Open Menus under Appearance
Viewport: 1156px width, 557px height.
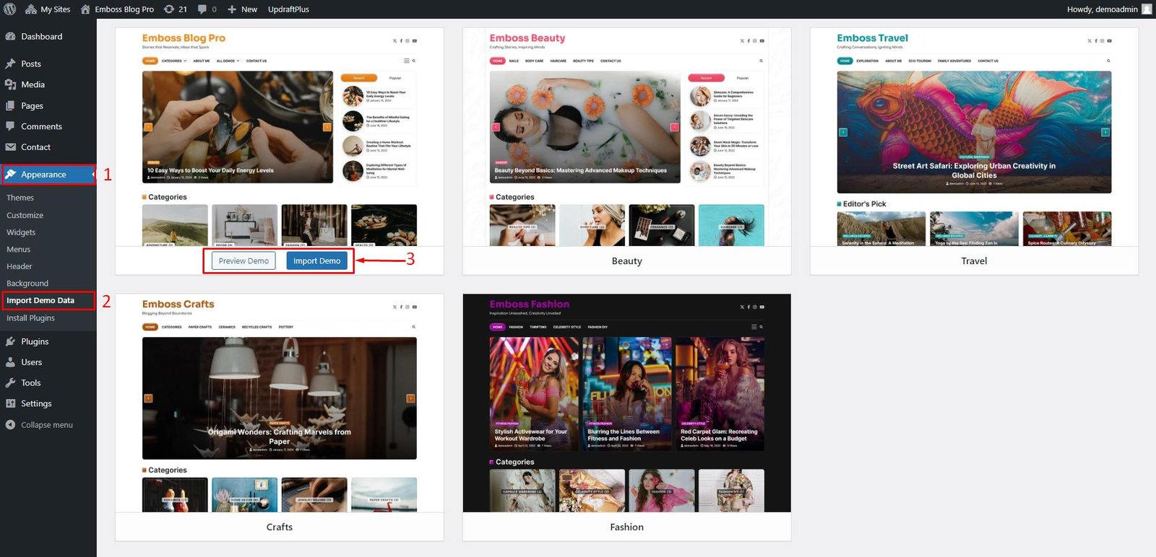(x=18, y=250)
